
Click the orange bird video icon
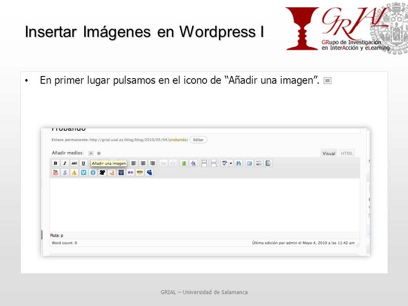(x=112, y=172)
